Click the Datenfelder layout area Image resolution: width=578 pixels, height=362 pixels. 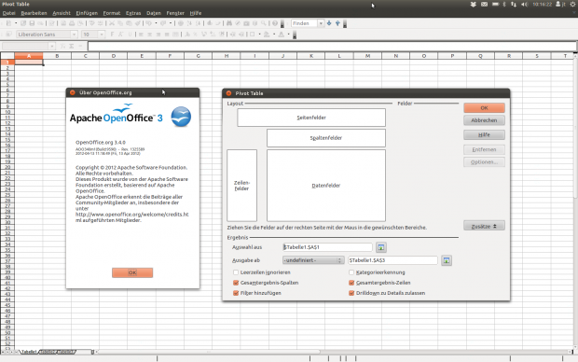pyautogui.click(x=326, y=186)
